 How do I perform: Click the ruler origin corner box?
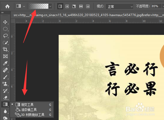pos(13,21)
